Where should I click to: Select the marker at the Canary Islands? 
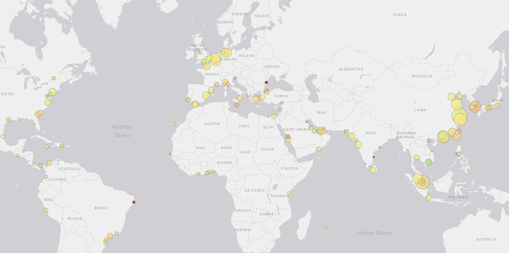pos(174,123)
